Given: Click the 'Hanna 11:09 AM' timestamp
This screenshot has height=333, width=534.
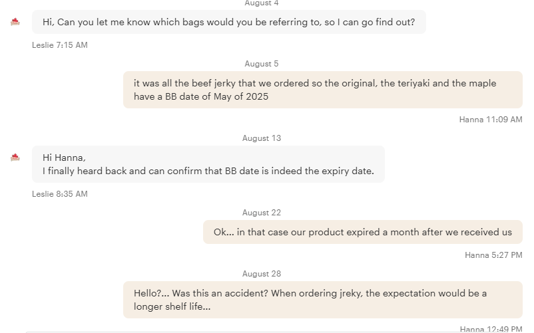Looking at the screenshot, I should point(491,120).
